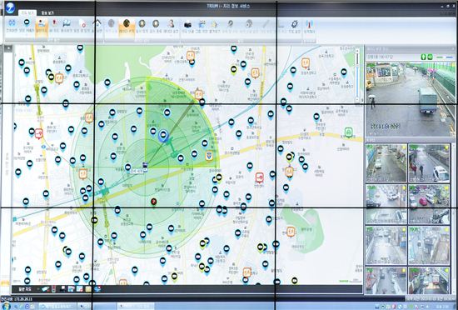Click the police shield marker on map
The width and height of the screenshot is (458, 310).
208,156
